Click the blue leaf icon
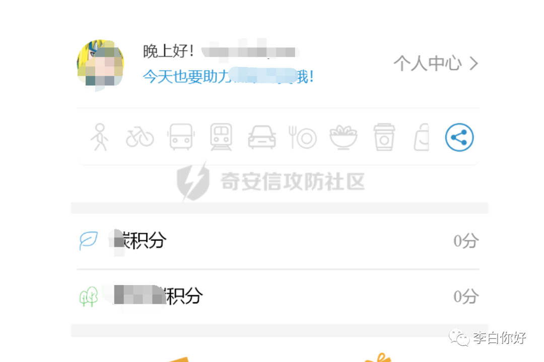Screen dimensions: 544x362 click(89, 241)
